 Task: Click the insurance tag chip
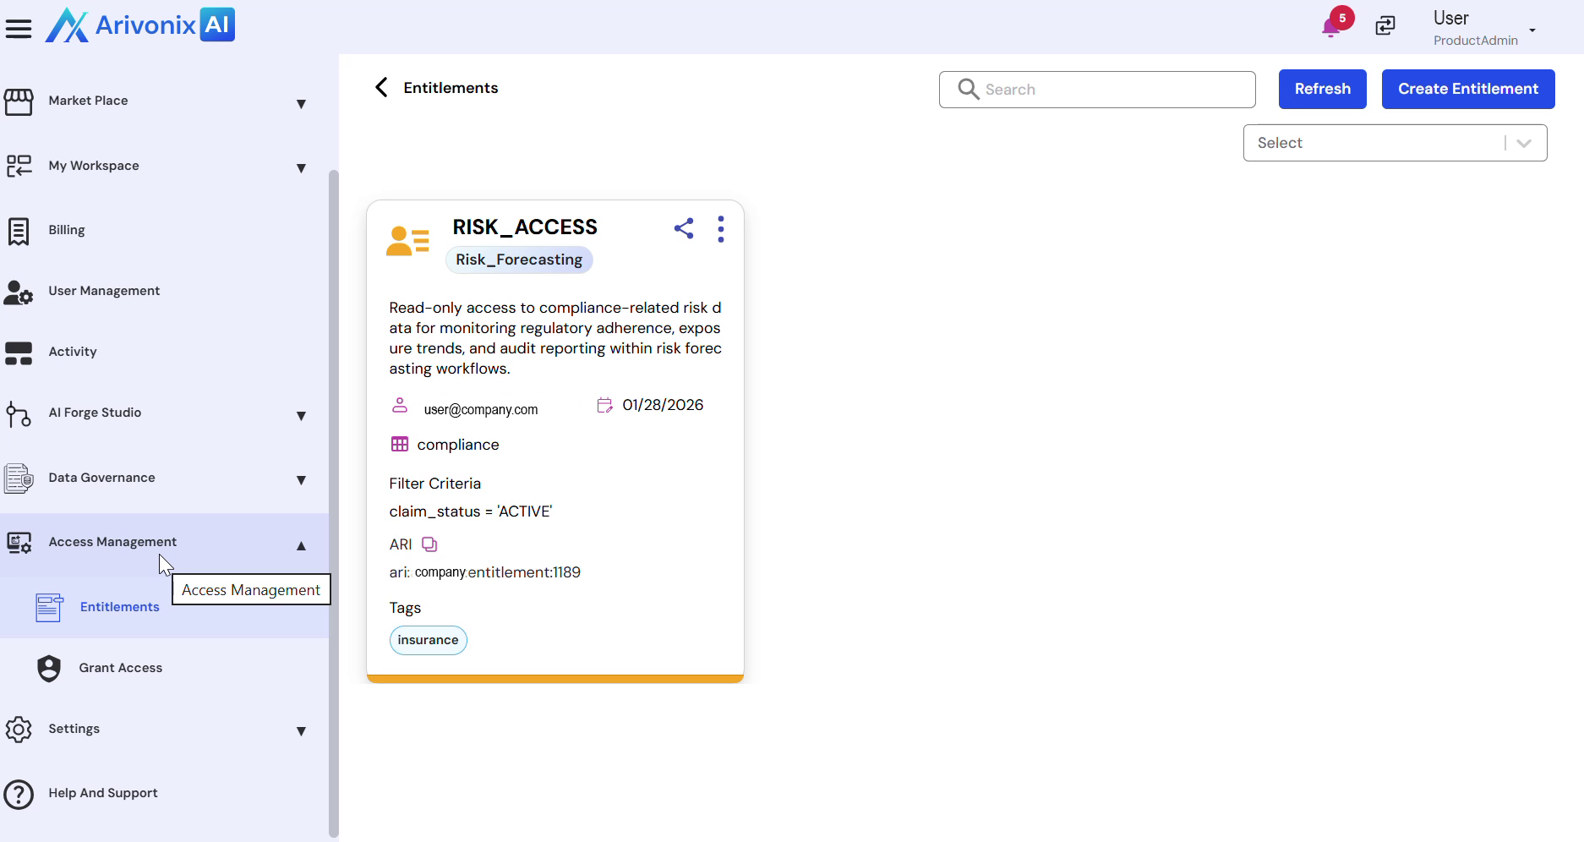coord(428,641)
